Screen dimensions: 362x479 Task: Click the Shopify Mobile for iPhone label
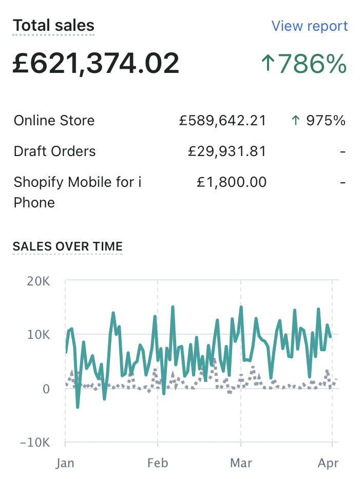pyautogui.click(x=78, y=192)
